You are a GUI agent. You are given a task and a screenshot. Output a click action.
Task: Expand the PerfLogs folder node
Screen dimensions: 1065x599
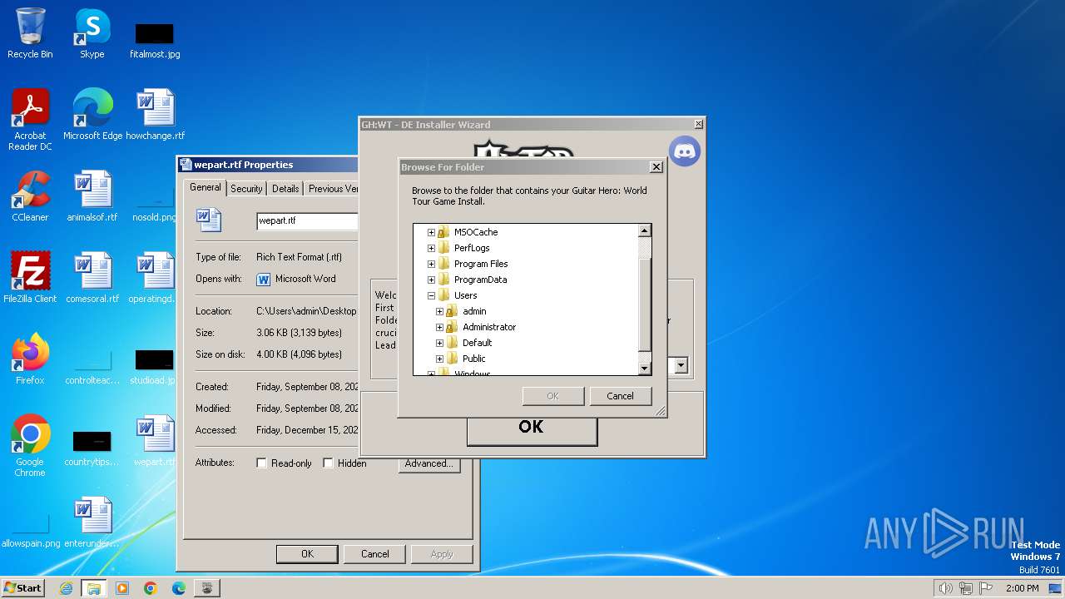click(431, 248)
